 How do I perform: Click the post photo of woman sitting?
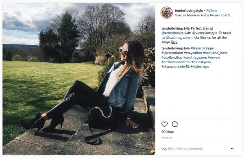tap(79, 79)
